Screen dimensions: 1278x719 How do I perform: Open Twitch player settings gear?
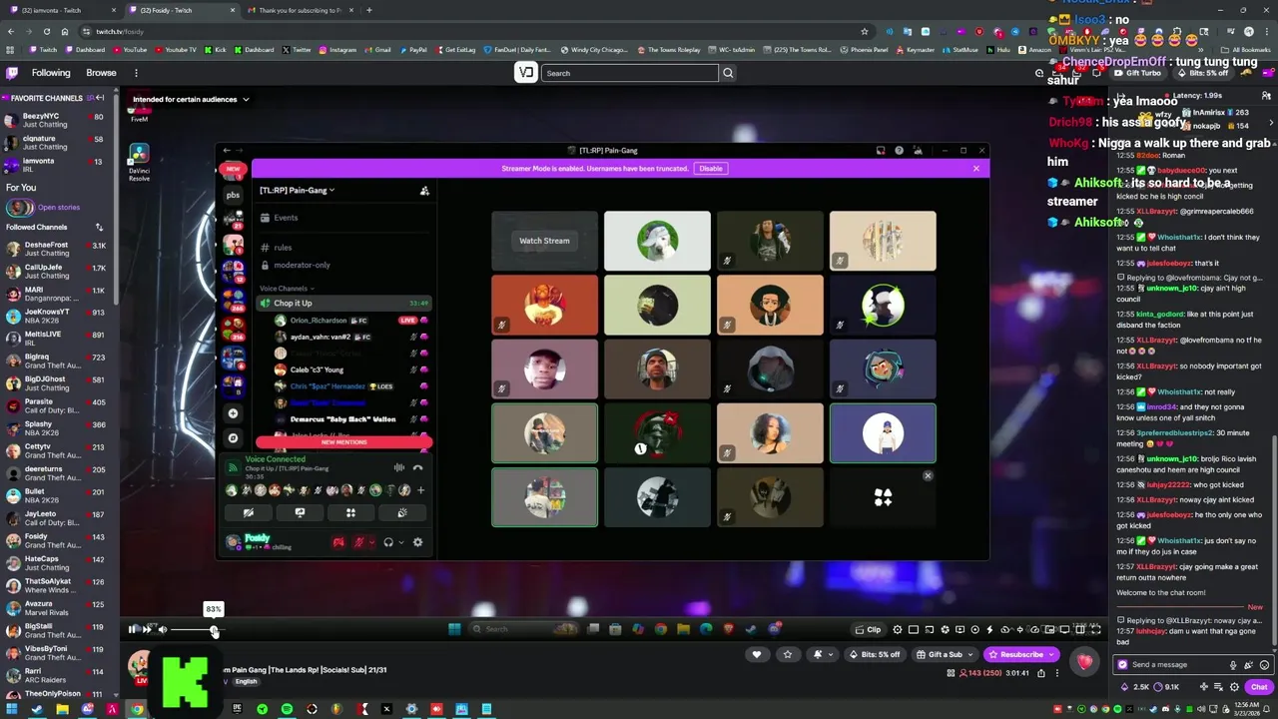tap(898, 630)
